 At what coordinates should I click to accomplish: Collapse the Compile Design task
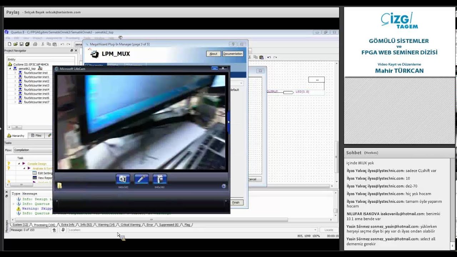click(x=19, y=164)
